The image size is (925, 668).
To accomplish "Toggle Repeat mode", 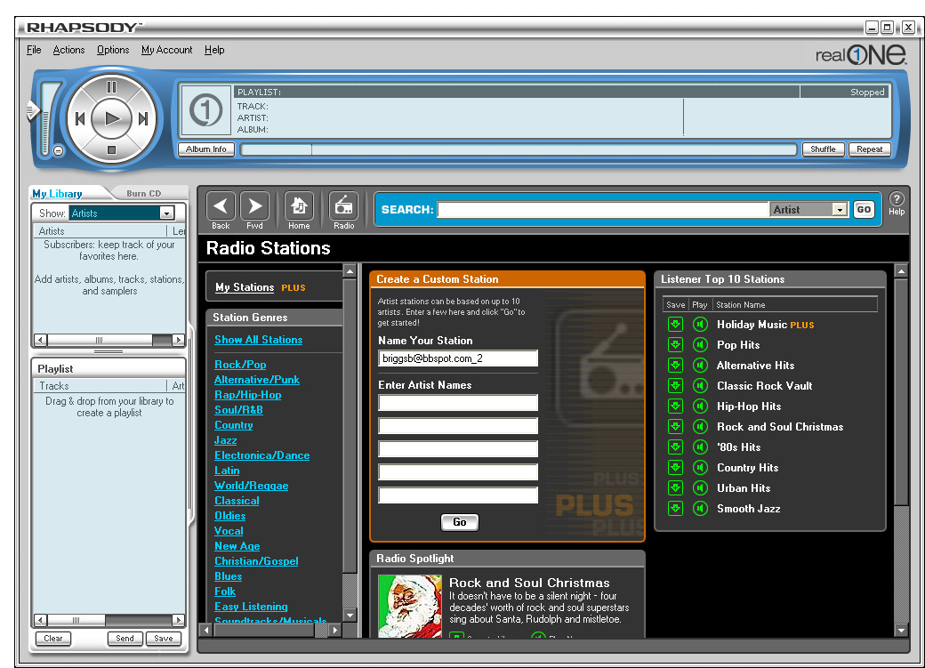I will tap(870, 149).
